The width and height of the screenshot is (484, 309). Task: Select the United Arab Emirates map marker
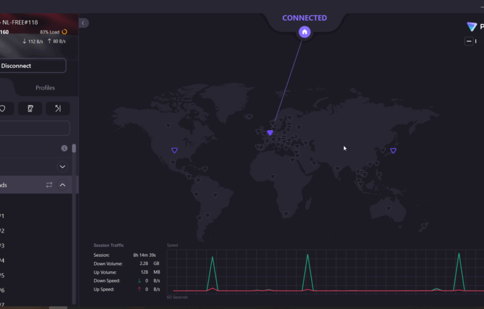[314, 163]
